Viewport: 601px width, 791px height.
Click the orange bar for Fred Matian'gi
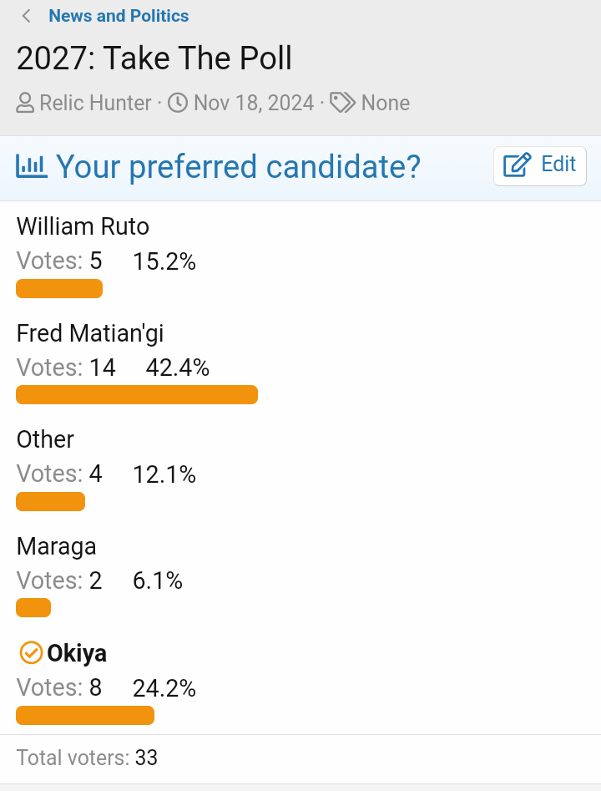[137, 394]
